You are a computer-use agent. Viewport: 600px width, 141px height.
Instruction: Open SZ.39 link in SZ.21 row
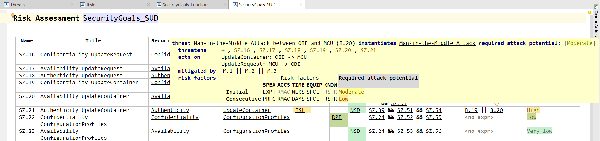coord(377,110)
